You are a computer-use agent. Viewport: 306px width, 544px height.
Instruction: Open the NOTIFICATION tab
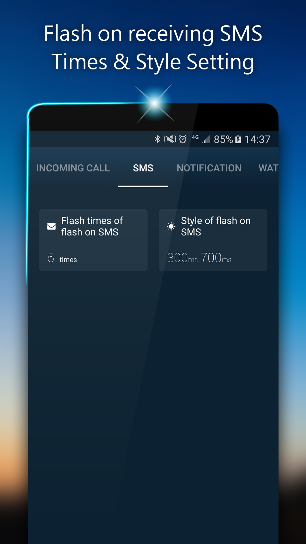pos(209,168)
